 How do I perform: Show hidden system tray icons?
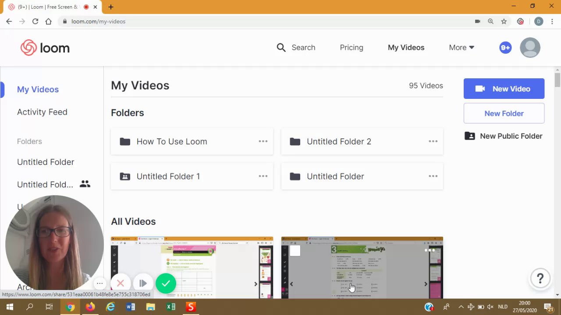(460, 307)
